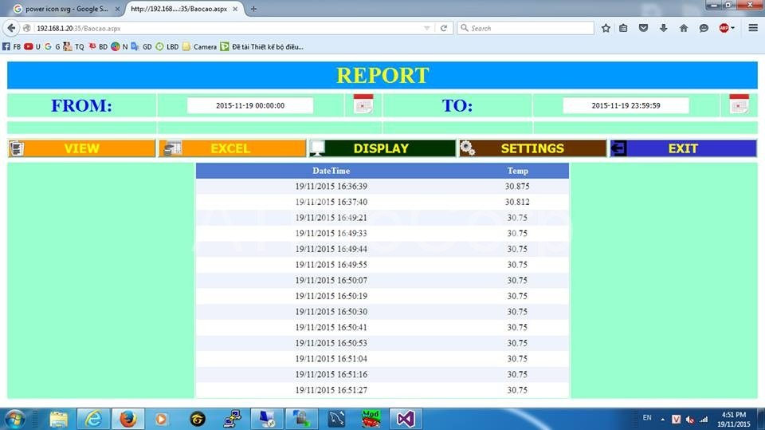This screenshot has height=430, width=765.
Task: Open Visual Studio from the taskbar
Action: click(x=406, y=418)
